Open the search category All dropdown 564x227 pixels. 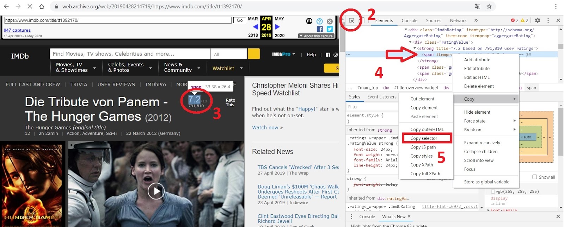tap(228, 54)
